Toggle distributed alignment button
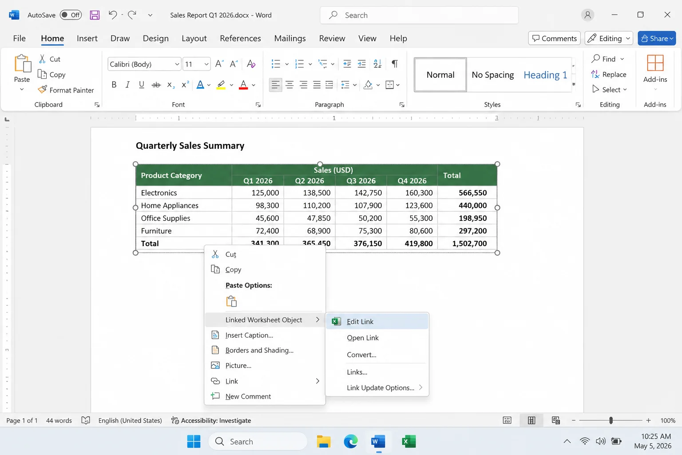 point(329,84)
